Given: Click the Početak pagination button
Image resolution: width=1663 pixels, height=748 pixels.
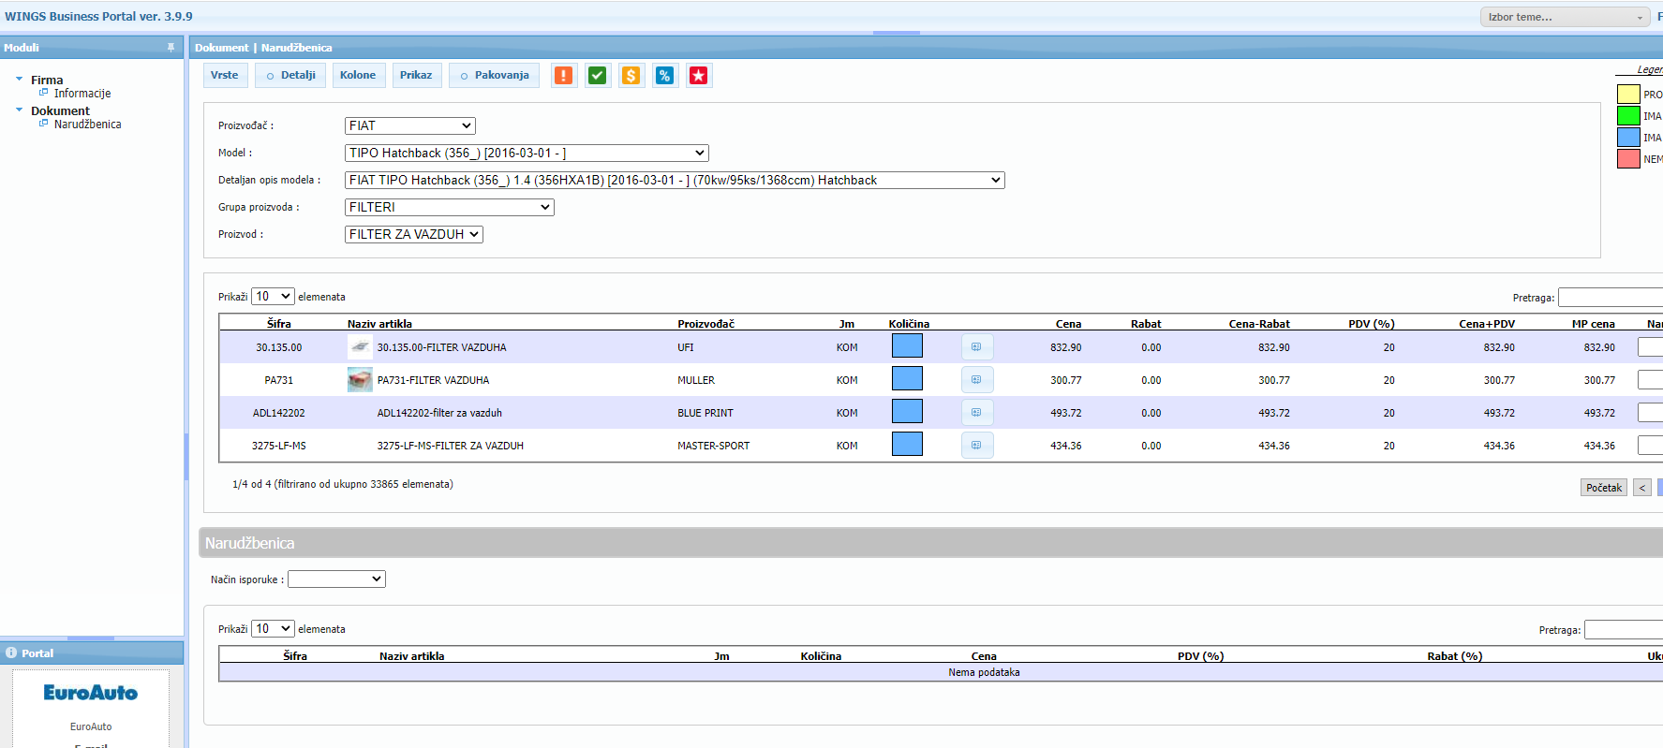Looking at the screenshot, I should point(1604,488).
